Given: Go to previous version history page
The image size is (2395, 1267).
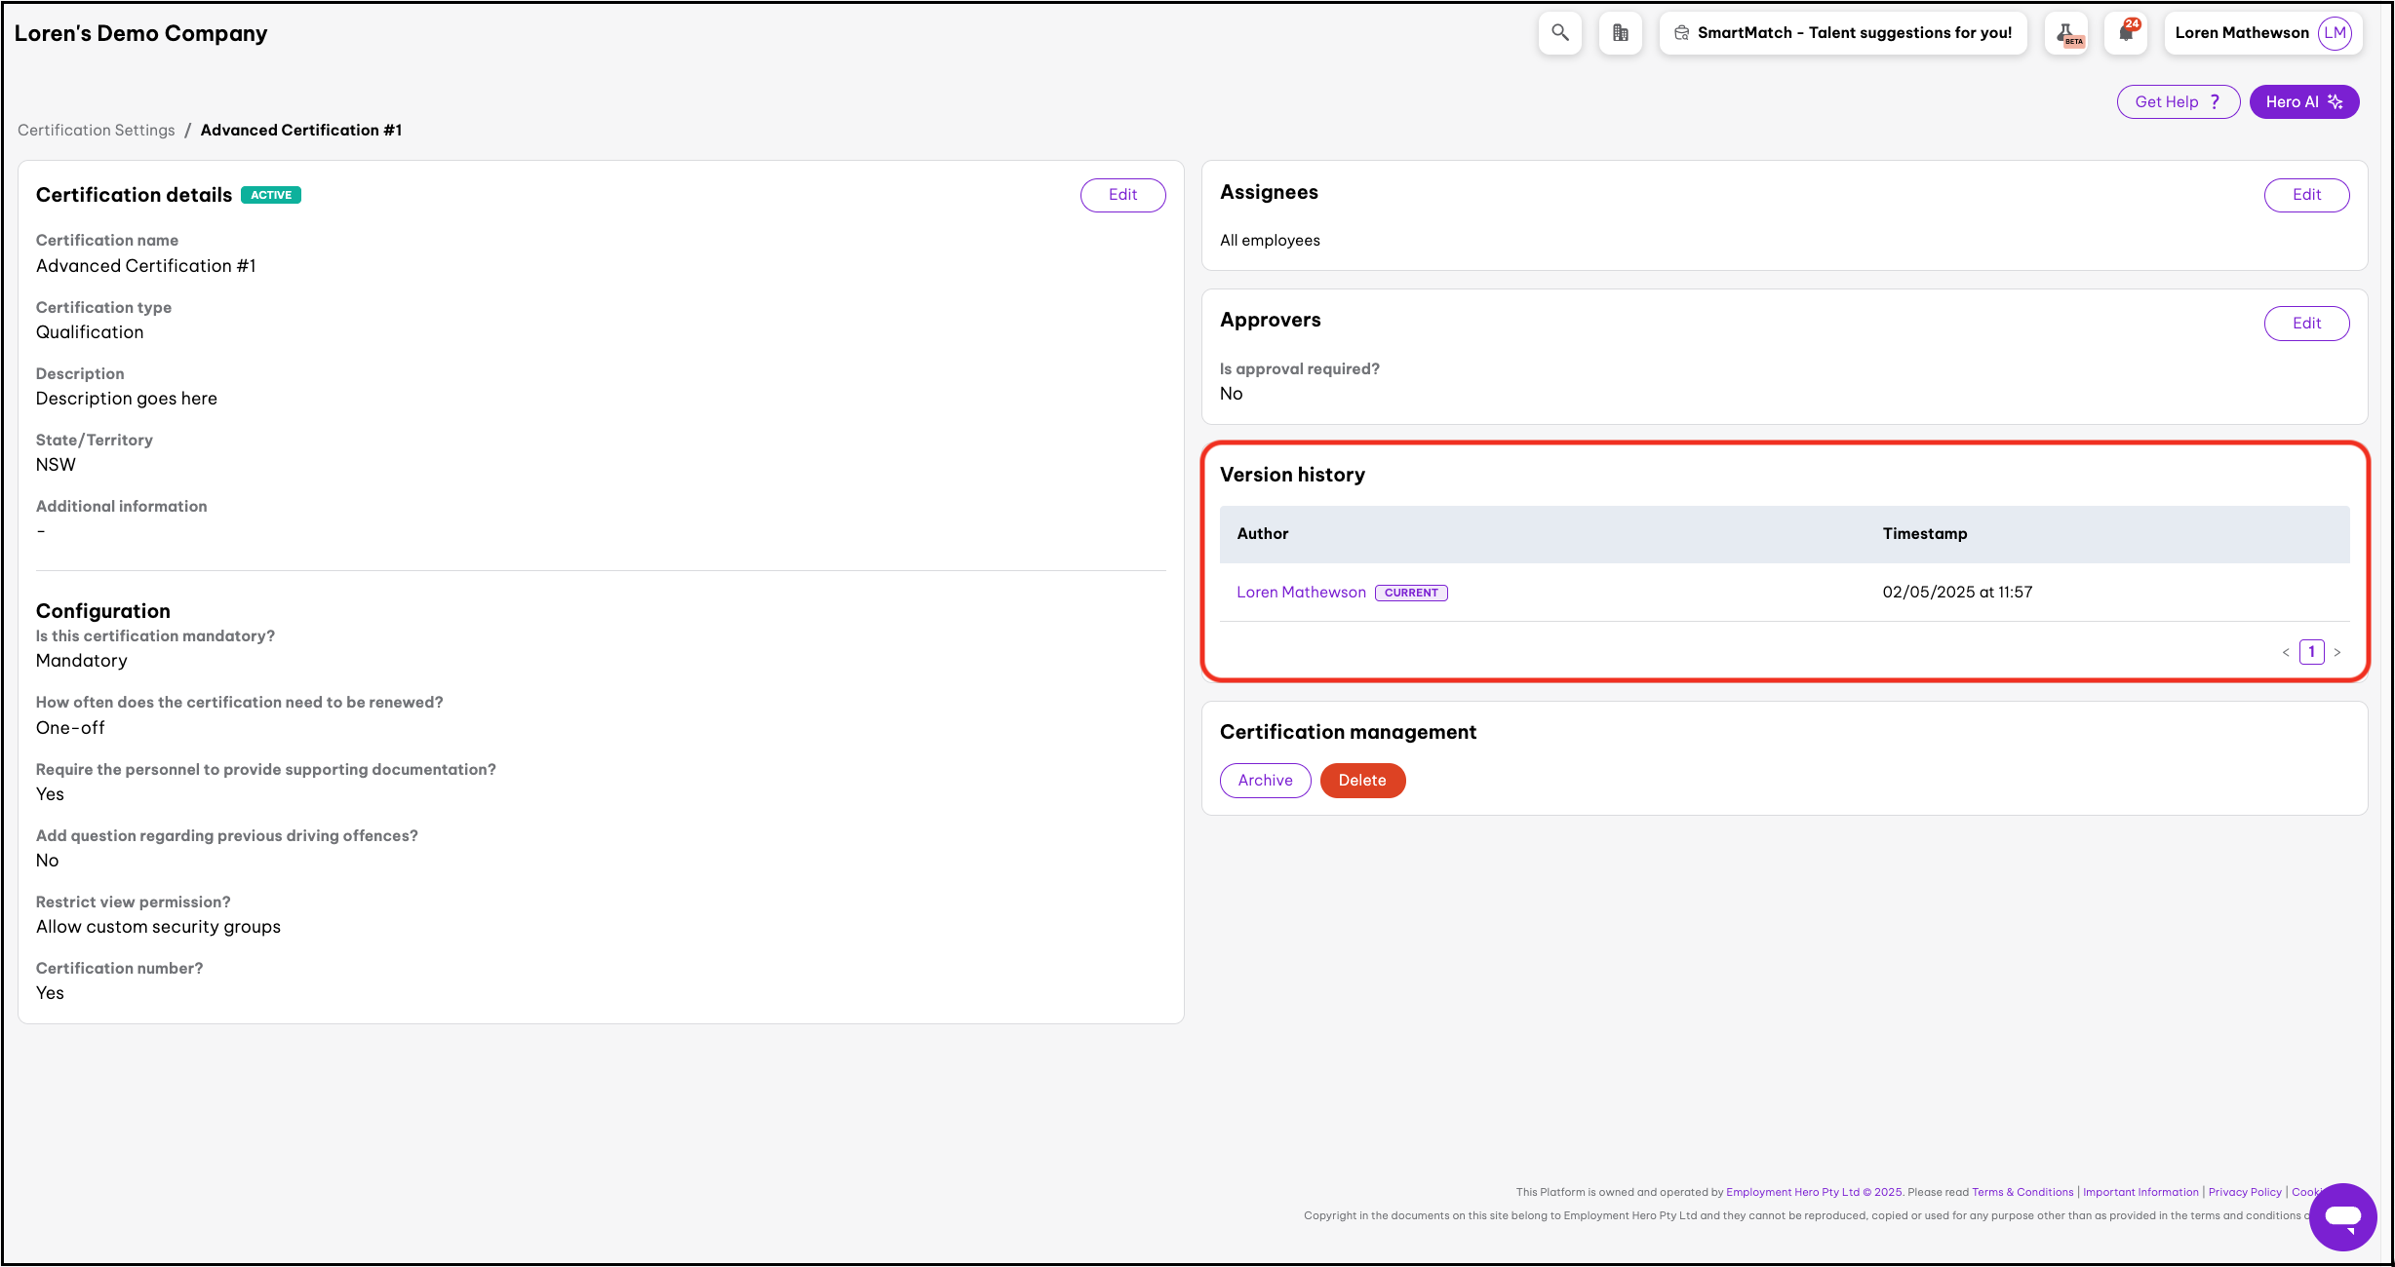Looking at the screenshot, I should pos(2286,653).
